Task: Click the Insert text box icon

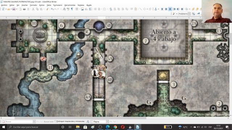Action: 90,9
